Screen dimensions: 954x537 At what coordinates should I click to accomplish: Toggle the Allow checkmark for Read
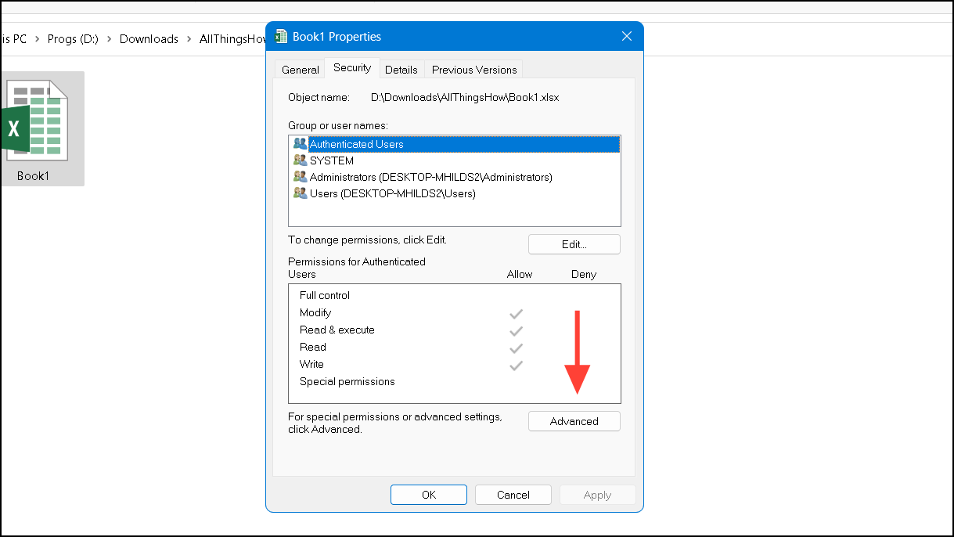coord(516,348)
